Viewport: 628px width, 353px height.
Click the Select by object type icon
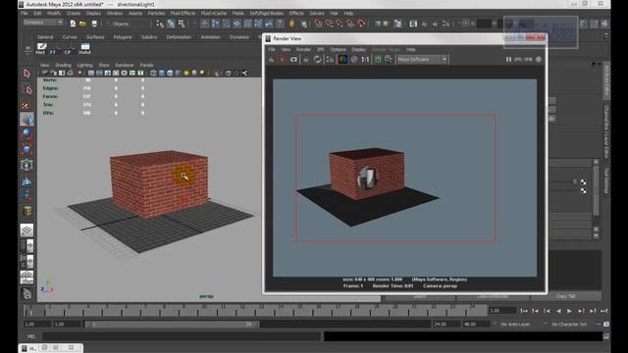(171, 24)
